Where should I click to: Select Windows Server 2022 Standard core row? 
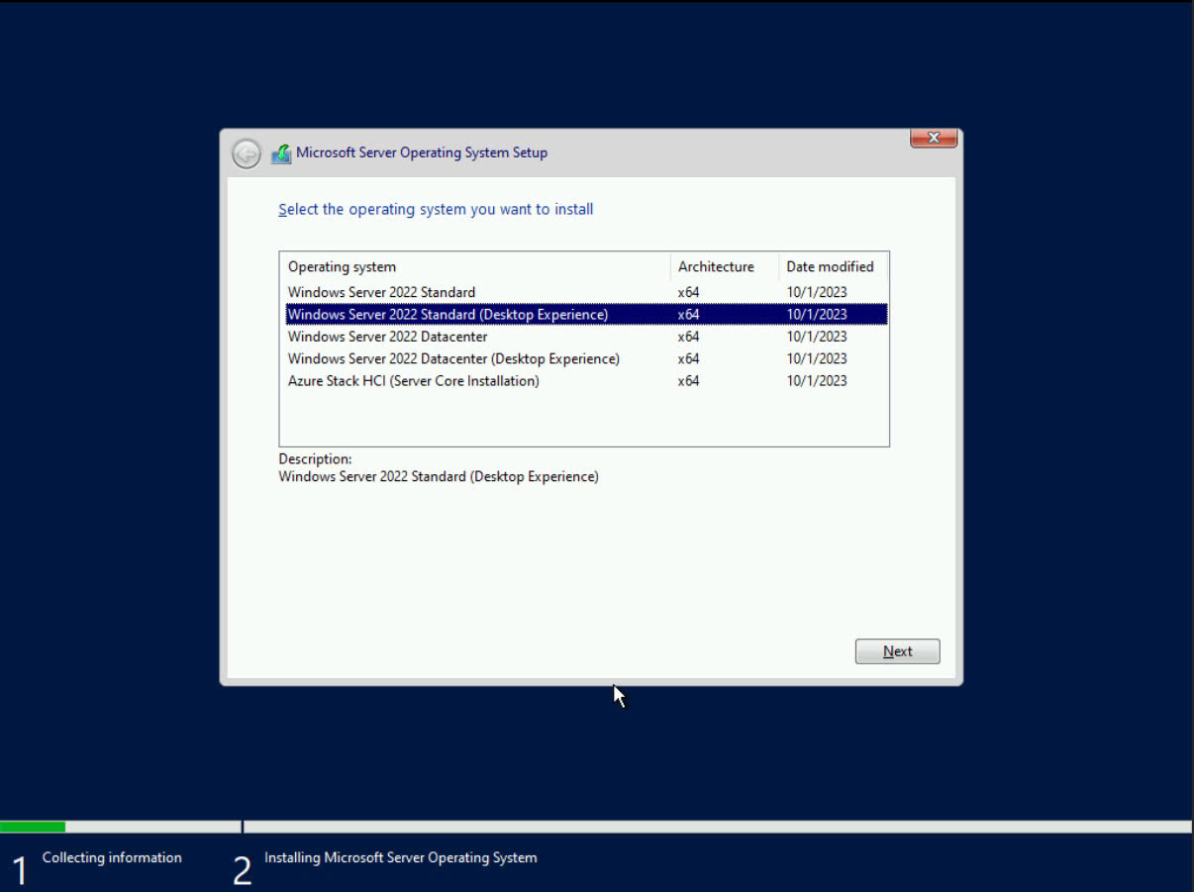pyautogui.click(x=586, y=292)
